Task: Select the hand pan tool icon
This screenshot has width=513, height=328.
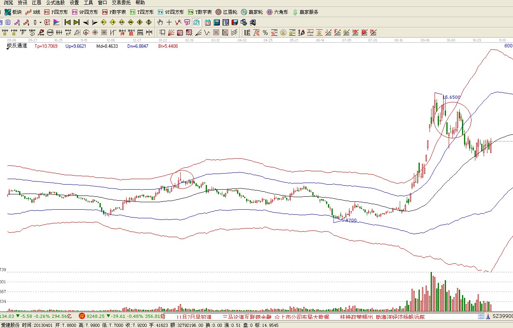Action: [x=160, y=22]
